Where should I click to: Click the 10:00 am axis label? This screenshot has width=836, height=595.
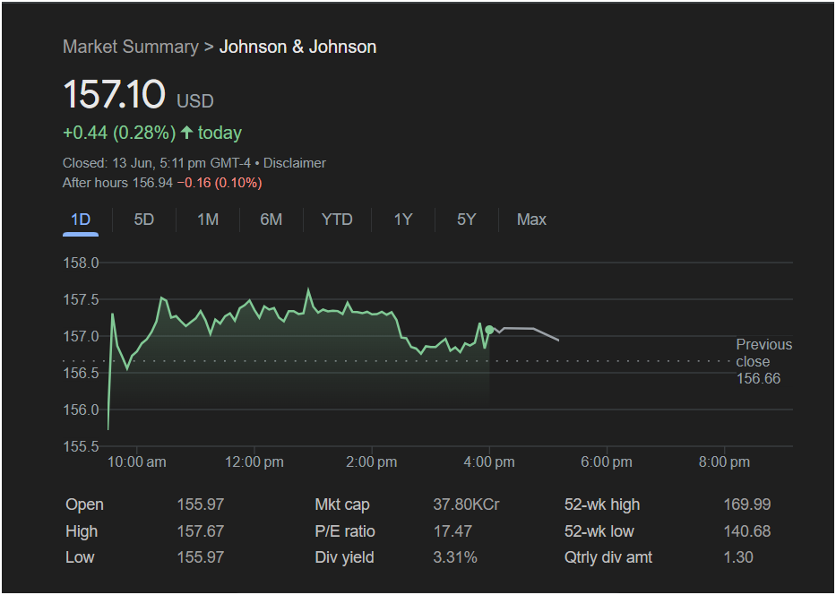tap(136, 461)
